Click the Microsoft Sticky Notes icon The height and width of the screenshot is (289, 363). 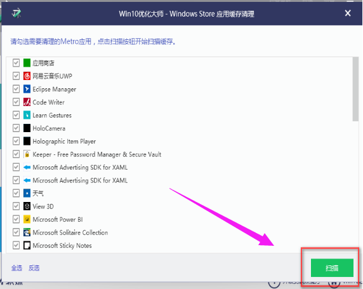coord(27,245)
